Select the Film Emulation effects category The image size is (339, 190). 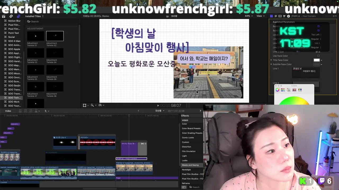tap(189, 151)
